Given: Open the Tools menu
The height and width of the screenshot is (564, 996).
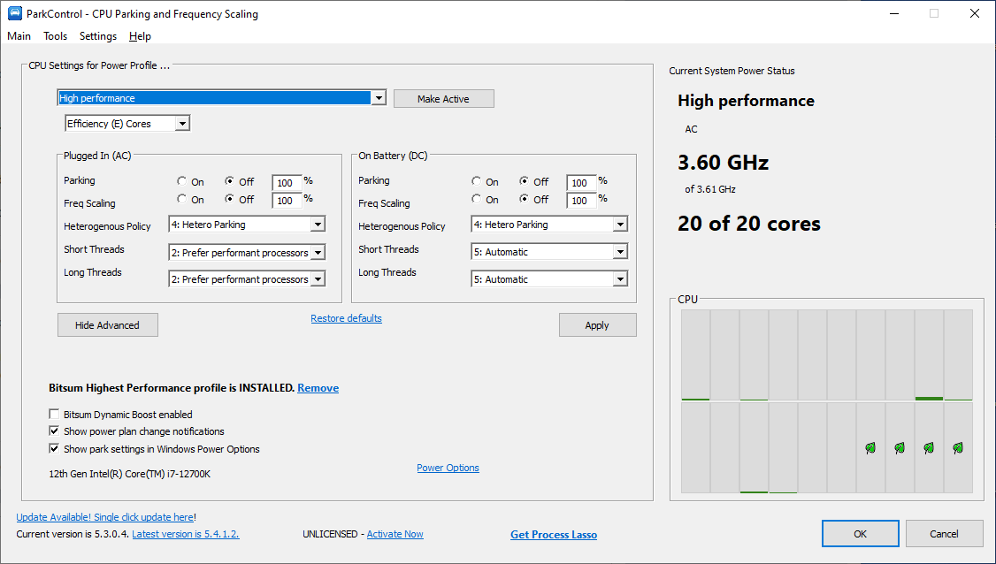Looking at the screenshot, I should (x=55, y=36).
